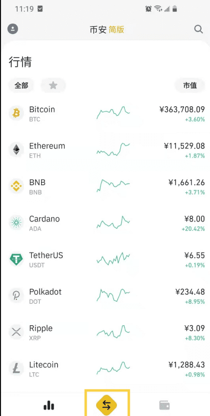Tap the Cardano logo icon

[17, 223]
